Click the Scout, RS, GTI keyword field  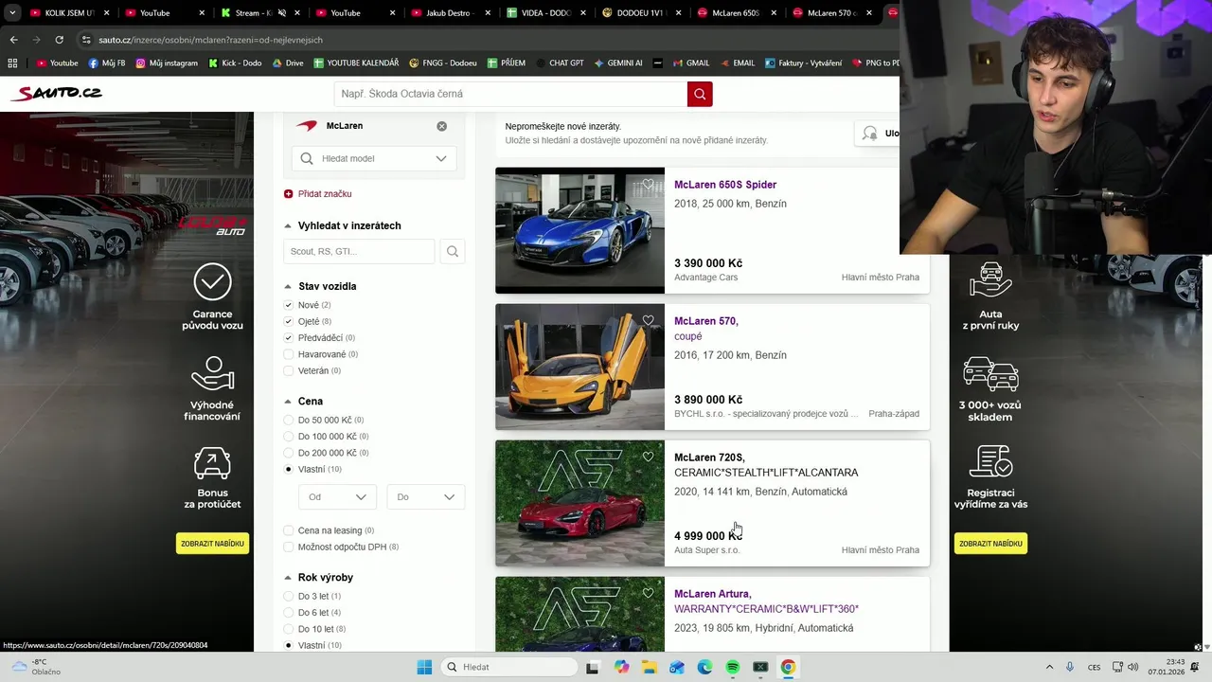coord(359,251)
